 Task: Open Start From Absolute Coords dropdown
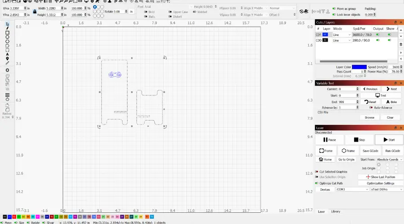coord(389,159)
